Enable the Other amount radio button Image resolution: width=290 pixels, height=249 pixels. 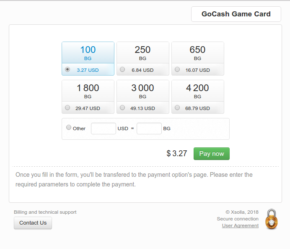coord(69,128)
